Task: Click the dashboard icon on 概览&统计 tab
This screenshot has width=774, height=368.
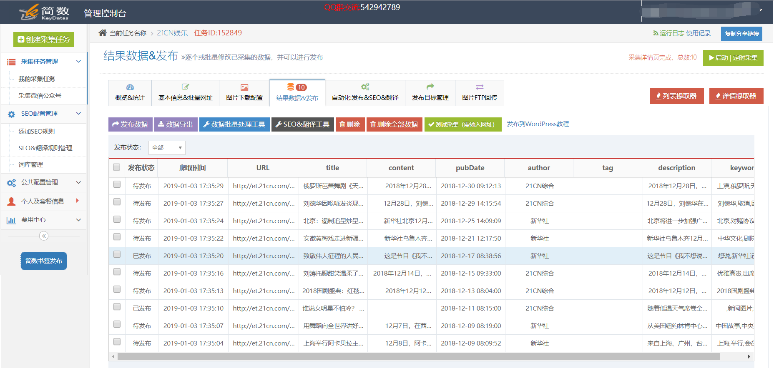Action: pos(130,87)
